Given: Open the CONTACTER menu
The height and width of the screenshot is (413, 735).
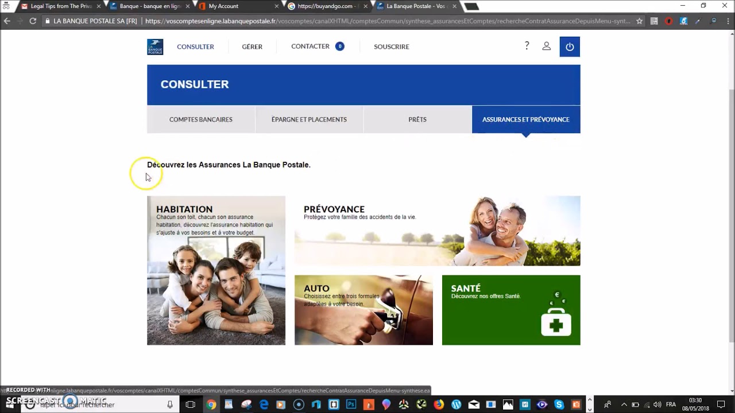Looking at the screenshot, I should tap(310, 46).
